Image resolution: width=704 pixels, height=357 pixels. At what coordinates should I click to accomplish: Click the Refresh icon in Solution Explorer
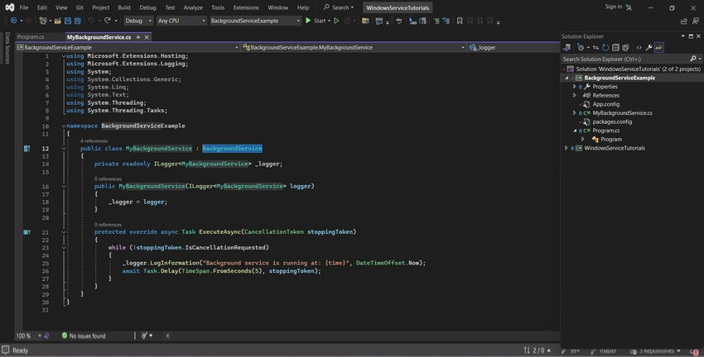pos(605,47)
